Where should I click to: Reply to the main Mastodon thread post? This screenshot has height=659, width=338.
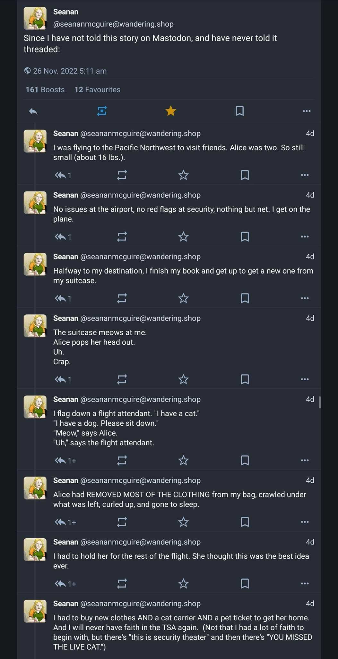(x=33, y=111)
